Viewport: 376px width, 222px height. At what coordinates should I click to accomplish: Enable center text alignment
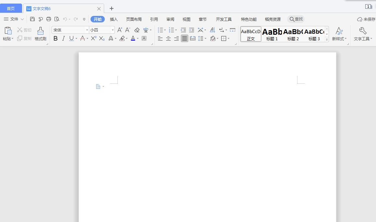click(x=168, y=38)
